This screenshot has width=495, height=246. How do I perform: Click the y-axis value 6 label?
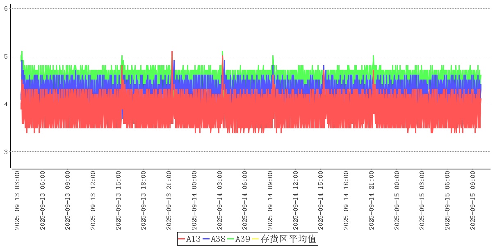click(6, 8)
